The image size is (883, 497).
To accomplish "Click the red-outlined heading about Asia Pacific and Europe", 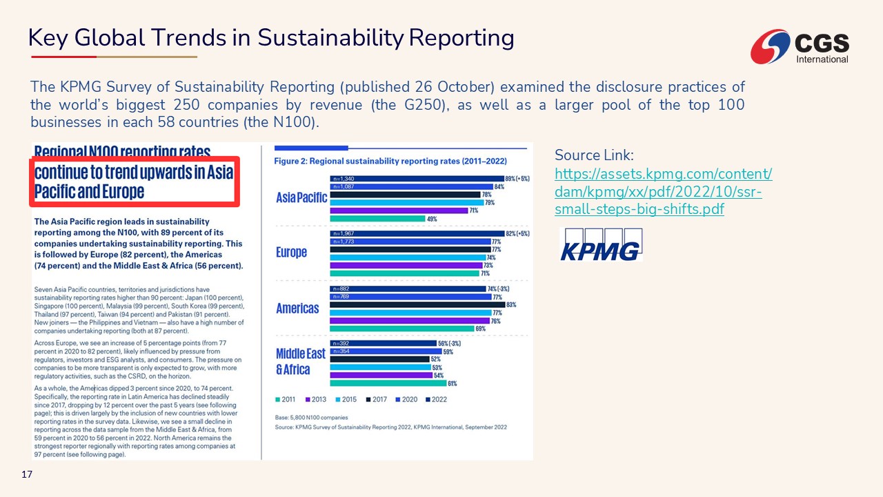I will point(134,181).
